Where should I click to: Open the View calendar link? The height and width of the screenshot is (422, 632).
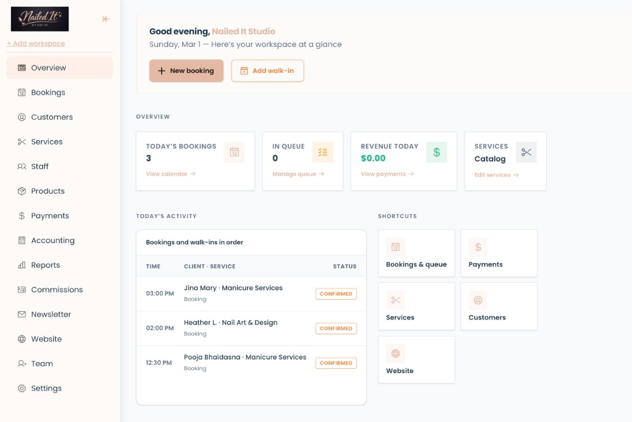point(170,174)
